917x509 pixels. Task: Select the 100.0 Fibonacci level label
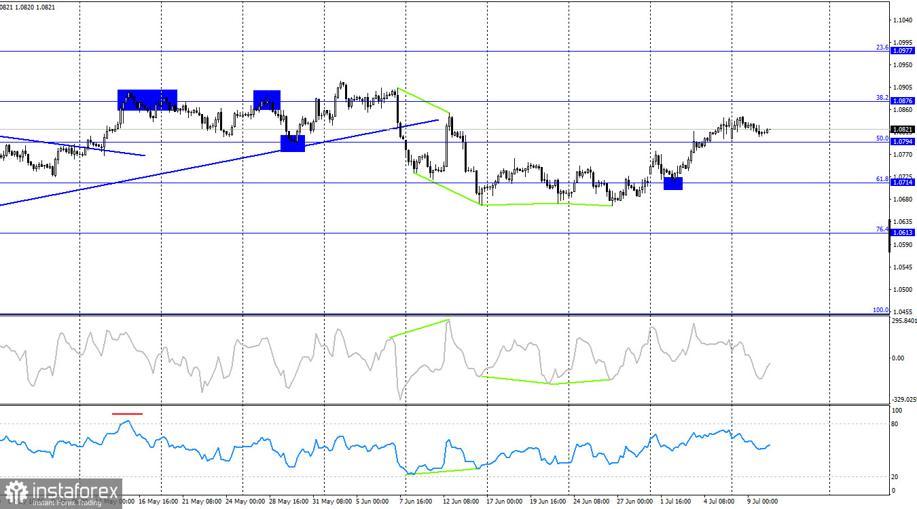tap(880, 309)
